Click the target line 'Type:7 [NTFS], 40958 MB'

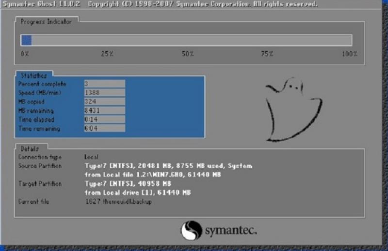coord(128,184)
